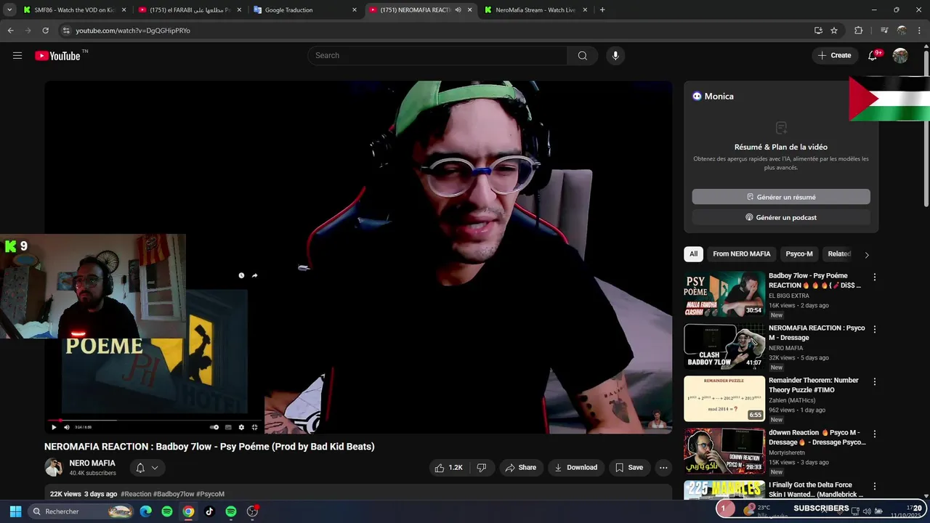Image resolution: width=930 pixels, height=523 pixels.
Task: Exit mini view with fullscreen icon
Action: (254, 427)
